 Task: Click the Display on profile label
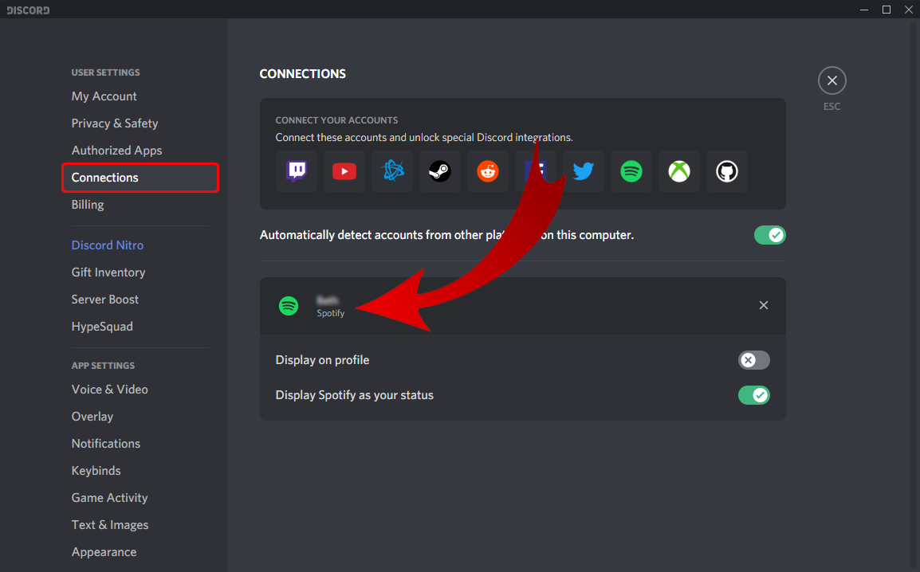(x=322, y=360)
